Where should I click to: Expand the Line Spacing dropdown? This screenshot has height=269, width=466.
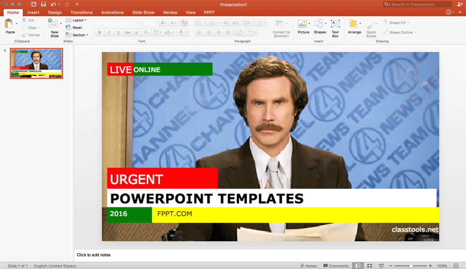pyautogui.click(x=247, y=23)
